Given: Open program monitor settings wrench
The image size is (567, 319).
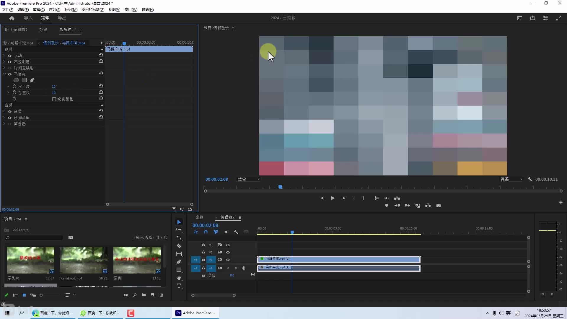Looking at the screenshot, I should click(x=530, y=179).
